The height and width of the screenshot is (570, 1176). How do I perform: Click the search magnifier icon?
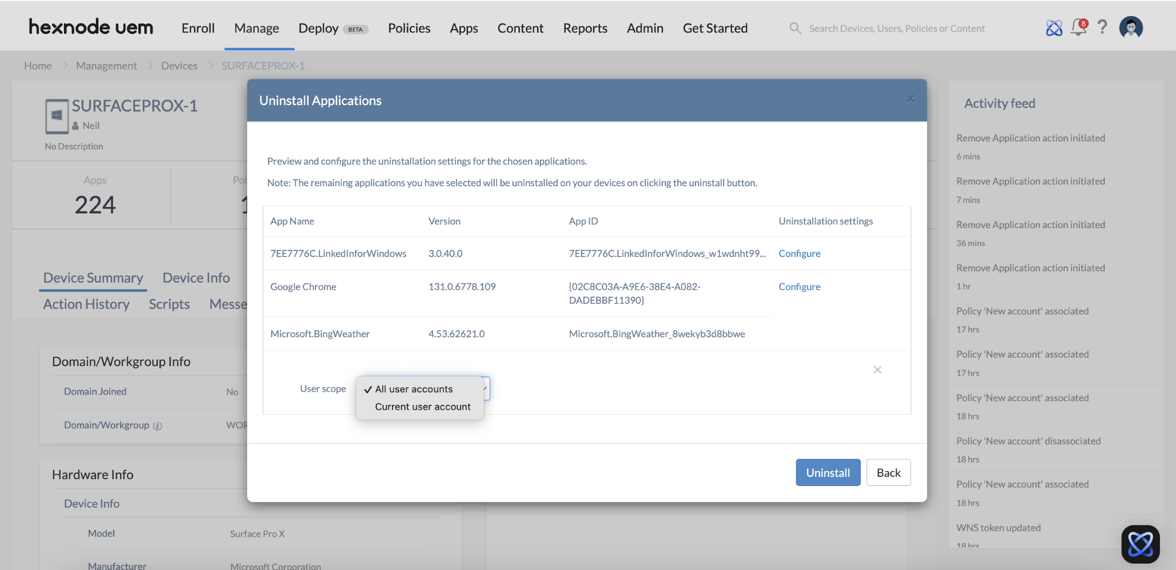[795, 28]
